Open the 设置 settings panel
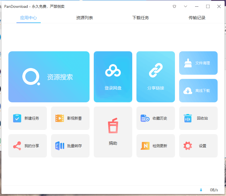 pyautogui.click(x=198, y=146)
